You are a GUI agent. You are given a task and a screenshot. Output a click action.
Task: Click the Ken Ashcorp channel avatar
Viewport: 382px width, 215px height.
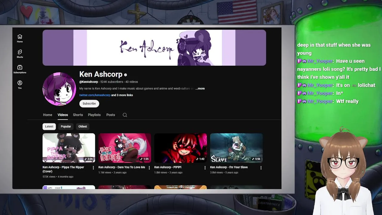pos(59,89)
